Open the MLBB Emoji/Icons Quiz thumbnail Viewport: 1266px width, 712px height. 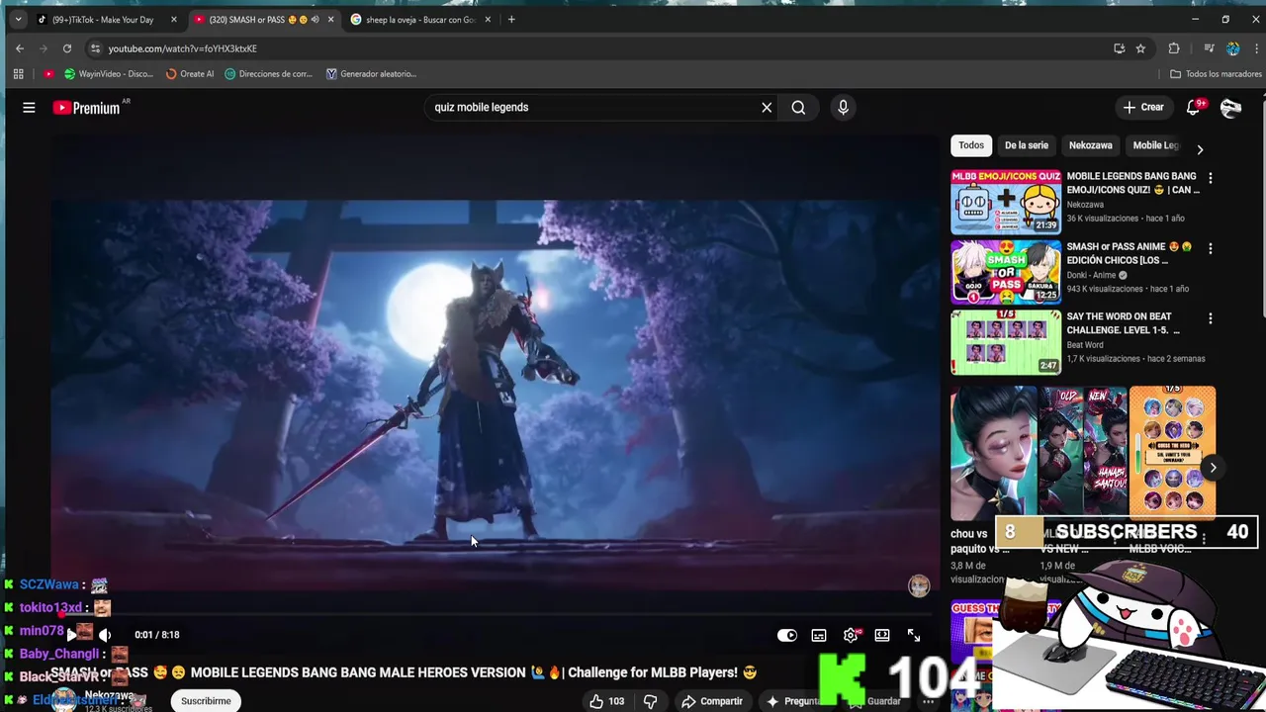click(x=1006, y=202)
